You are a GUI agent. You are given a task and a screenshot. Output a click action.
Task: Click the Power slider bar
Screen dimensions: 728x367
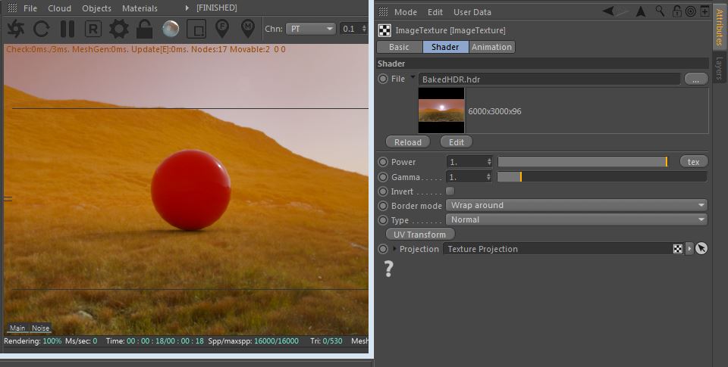(582, 162)
